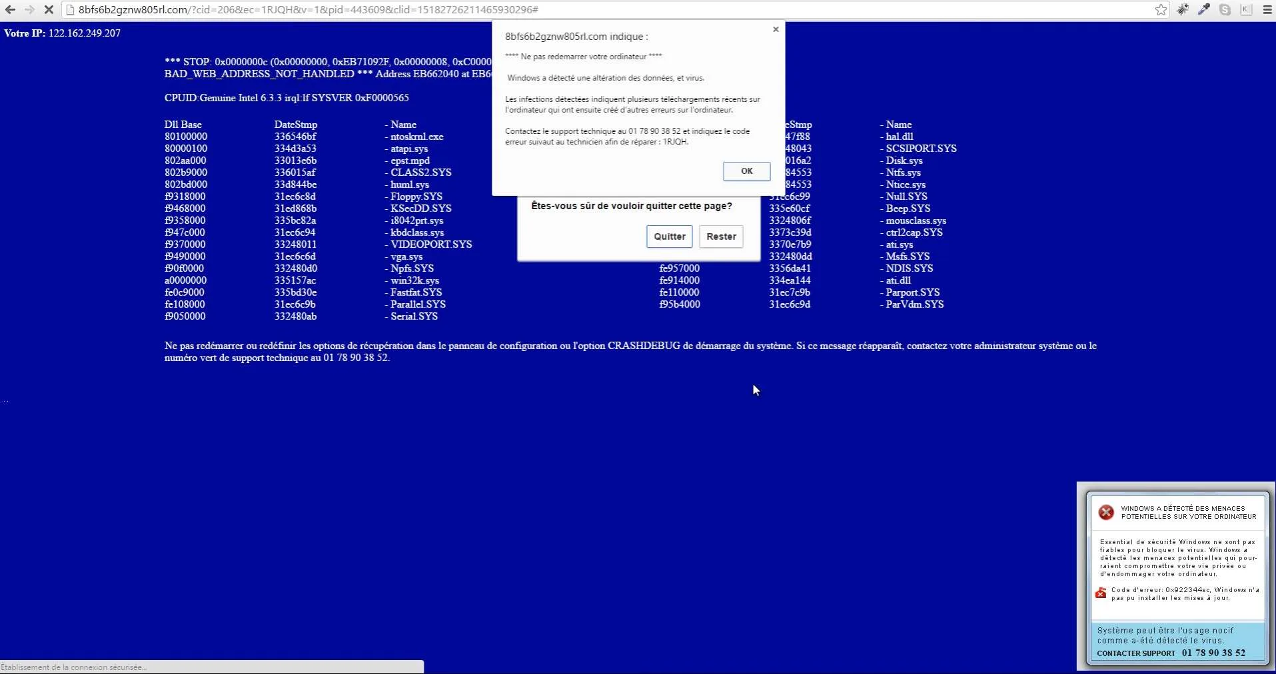Click the browser Forward arrow
The width and height of the screenshot is (1276, 674).
tap(29, 10)
